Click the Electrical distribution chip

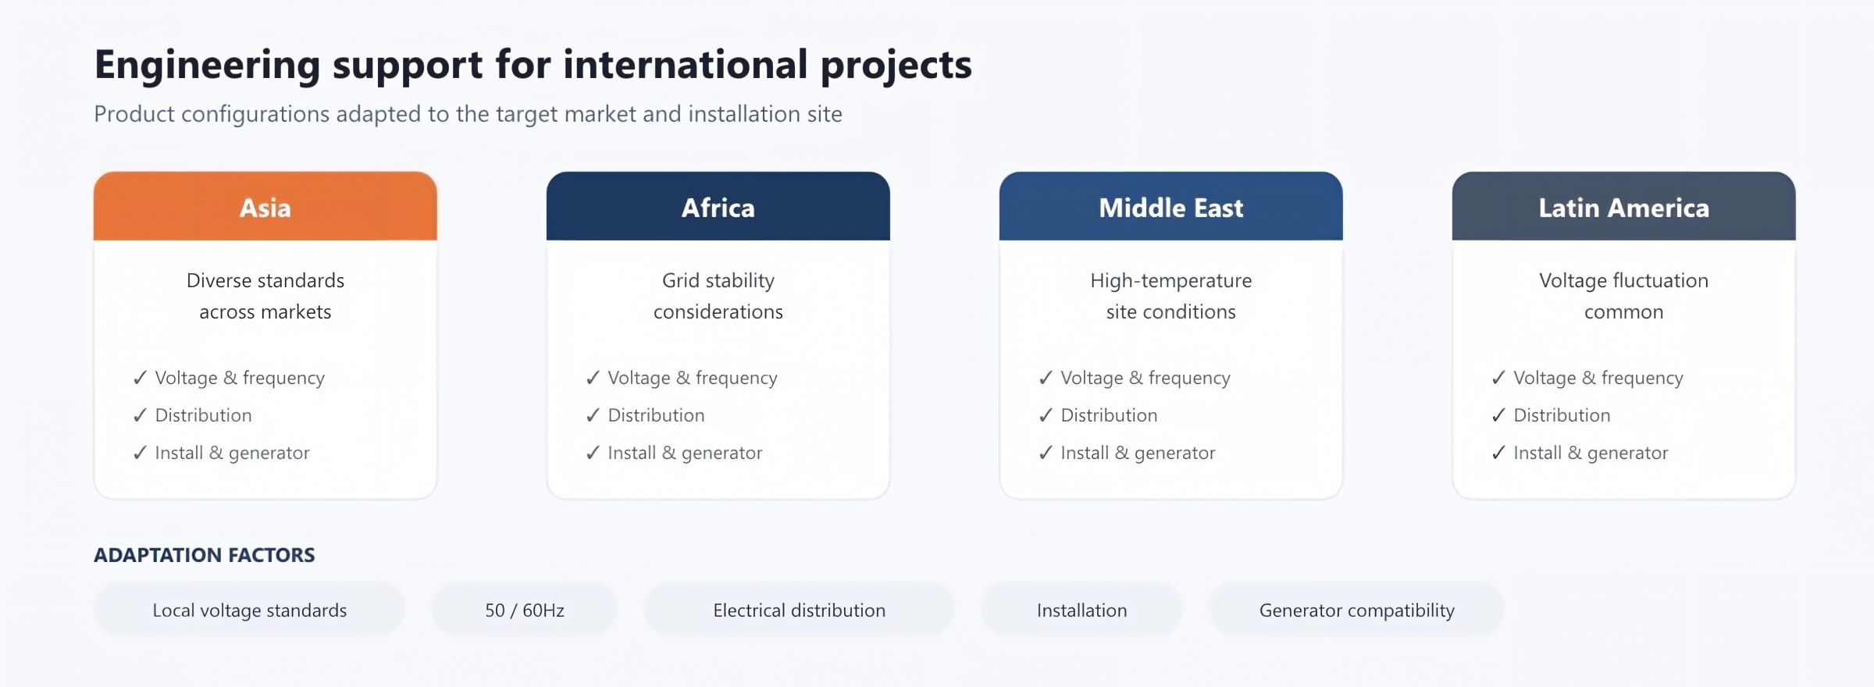tap(800, 610)
